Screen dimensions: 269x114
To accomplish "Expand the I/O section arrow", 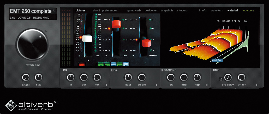I will pos(106,85).
